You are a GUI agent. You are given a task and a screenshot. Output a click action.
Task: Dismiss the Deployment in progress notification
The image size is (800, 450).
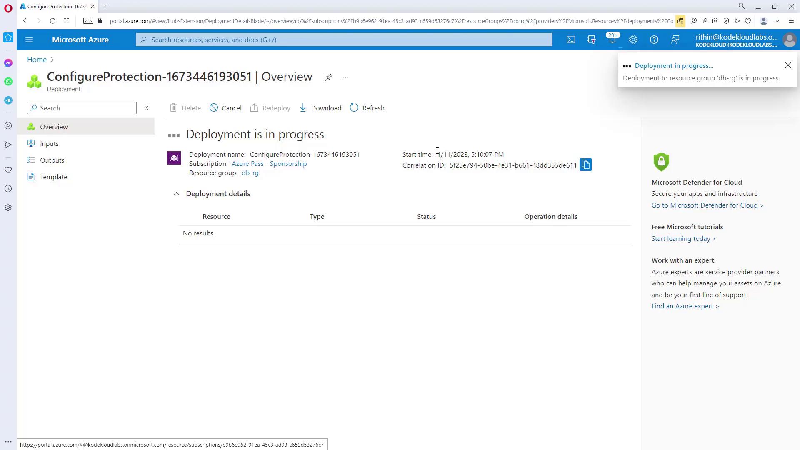tap(787, 65)
